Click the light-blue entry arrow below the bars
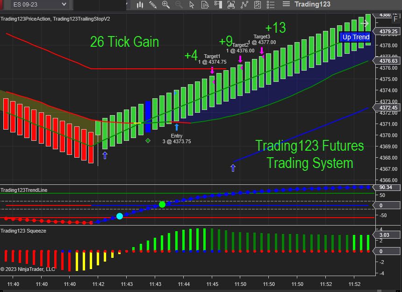Image resolution: width=402 pixels, height=292 pixels. (x=177, y=127)
